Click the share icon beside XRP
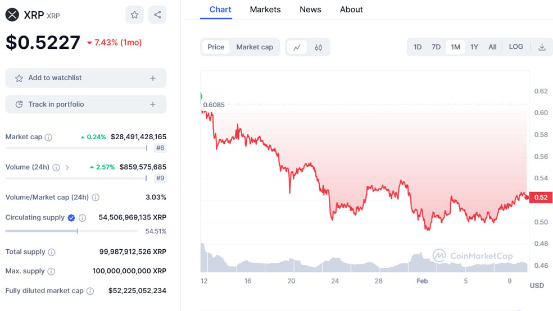 pyautogui.click(x=157, y=15)
